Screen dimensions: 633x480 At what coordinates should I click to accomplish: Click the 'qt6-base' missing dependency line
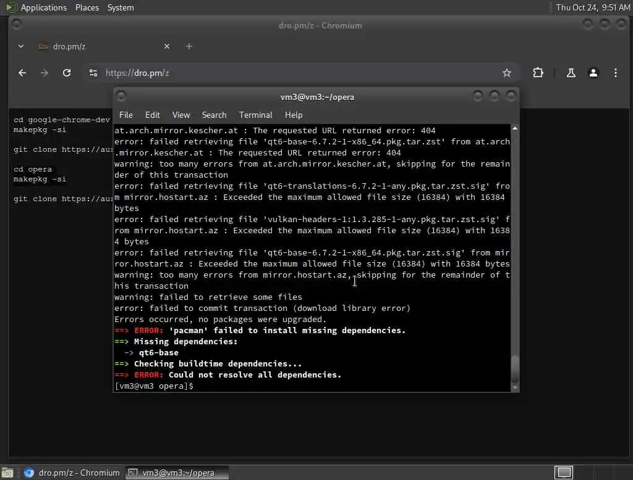159,353
